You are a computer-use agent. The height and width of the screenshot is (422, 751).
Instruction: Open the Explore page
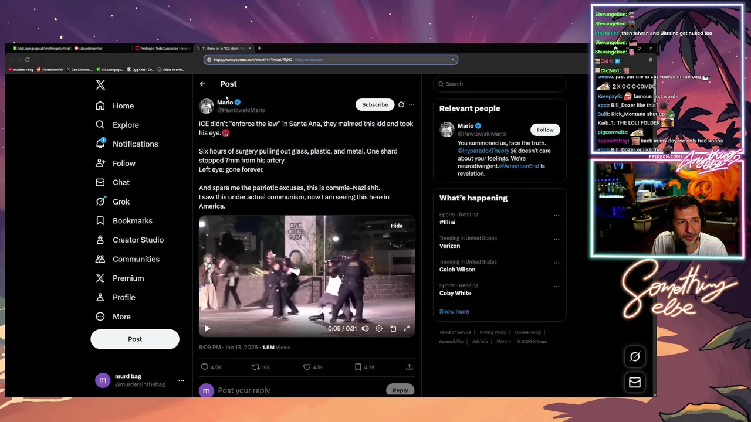click(117, 125)
